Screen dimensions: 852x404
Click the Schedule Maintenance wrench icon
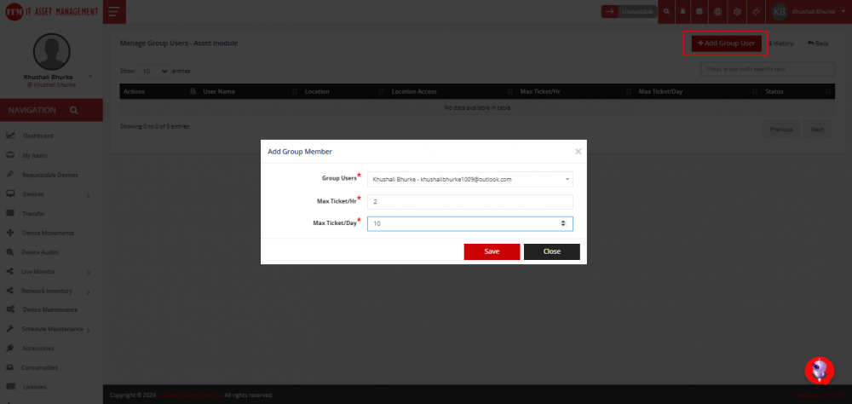[x=10, y=329]
